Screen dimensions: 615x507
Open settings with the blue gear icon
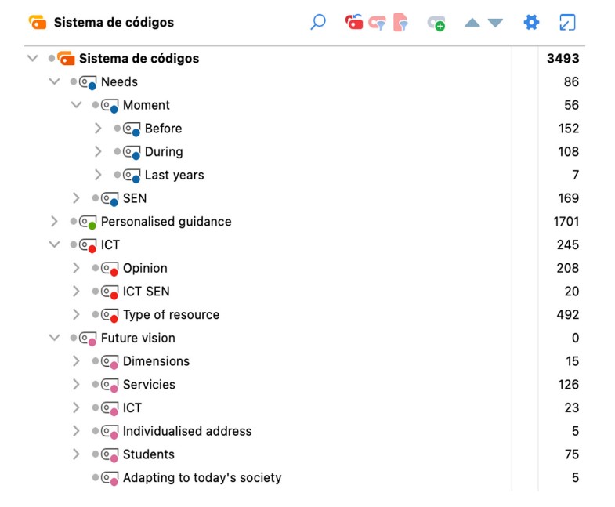531,22
